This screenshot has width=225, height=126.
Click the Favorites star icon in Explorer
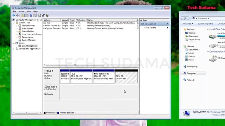(x=185, y=29)
